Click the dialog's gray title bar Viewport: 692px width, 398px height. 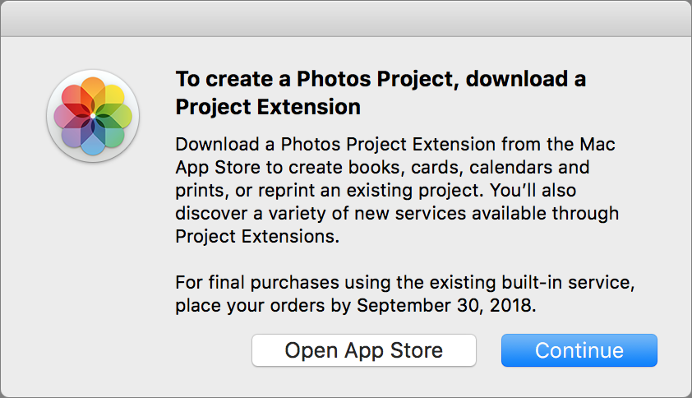pyautogui.click(x=346, y=19)
